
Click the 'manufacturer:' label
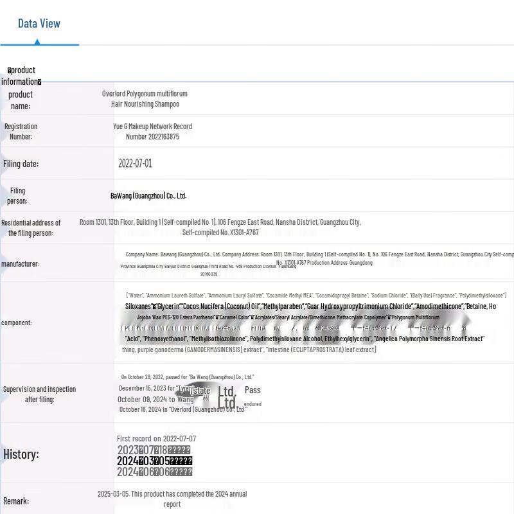click(21, 264)
